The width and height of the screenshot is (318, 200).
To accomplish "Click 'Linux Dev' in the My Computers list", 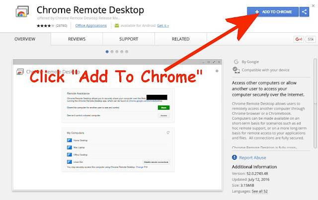I will (x=78, y=162).
